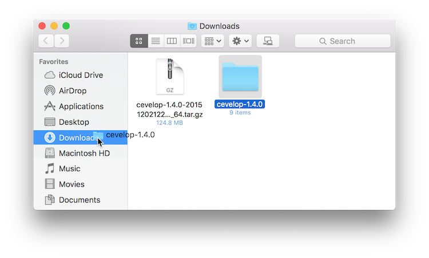Viewport: 429px width, 258px height.
Task: Open AirDrop in sidebar
Action: [81, 90]
